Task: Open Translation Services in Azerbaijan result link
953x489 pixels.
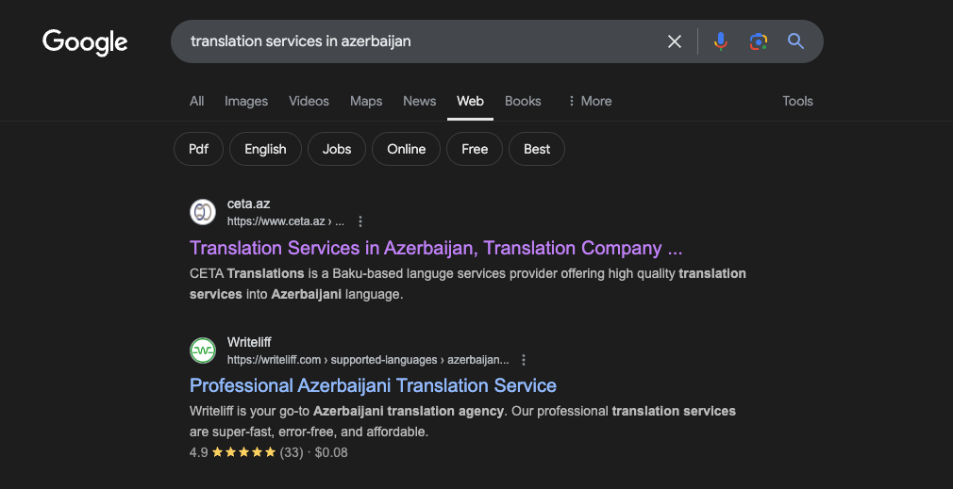Action: [436, 248]
